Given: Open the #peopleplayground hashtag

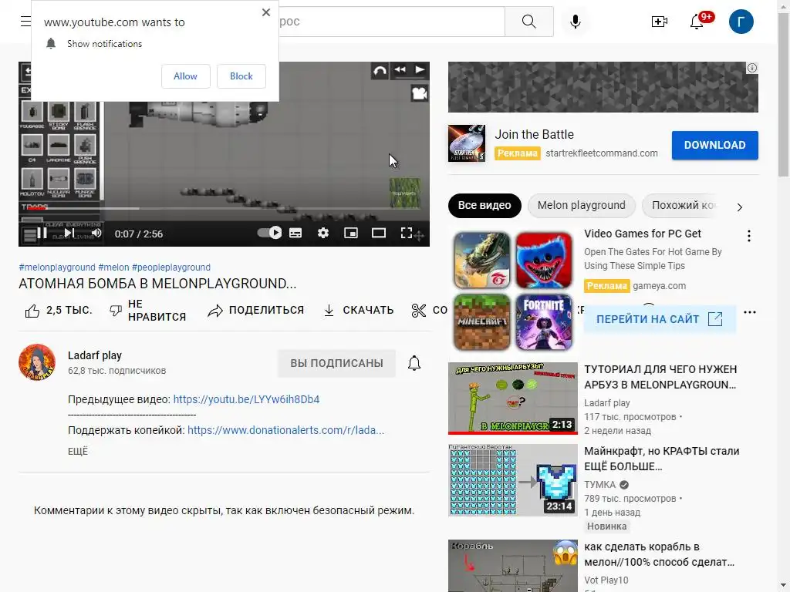Looking at the screenshot, I should pos(171,267).
